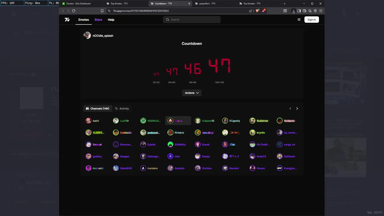Open the Help nav item
Screen dimensions: 384x216
[111, 19]
